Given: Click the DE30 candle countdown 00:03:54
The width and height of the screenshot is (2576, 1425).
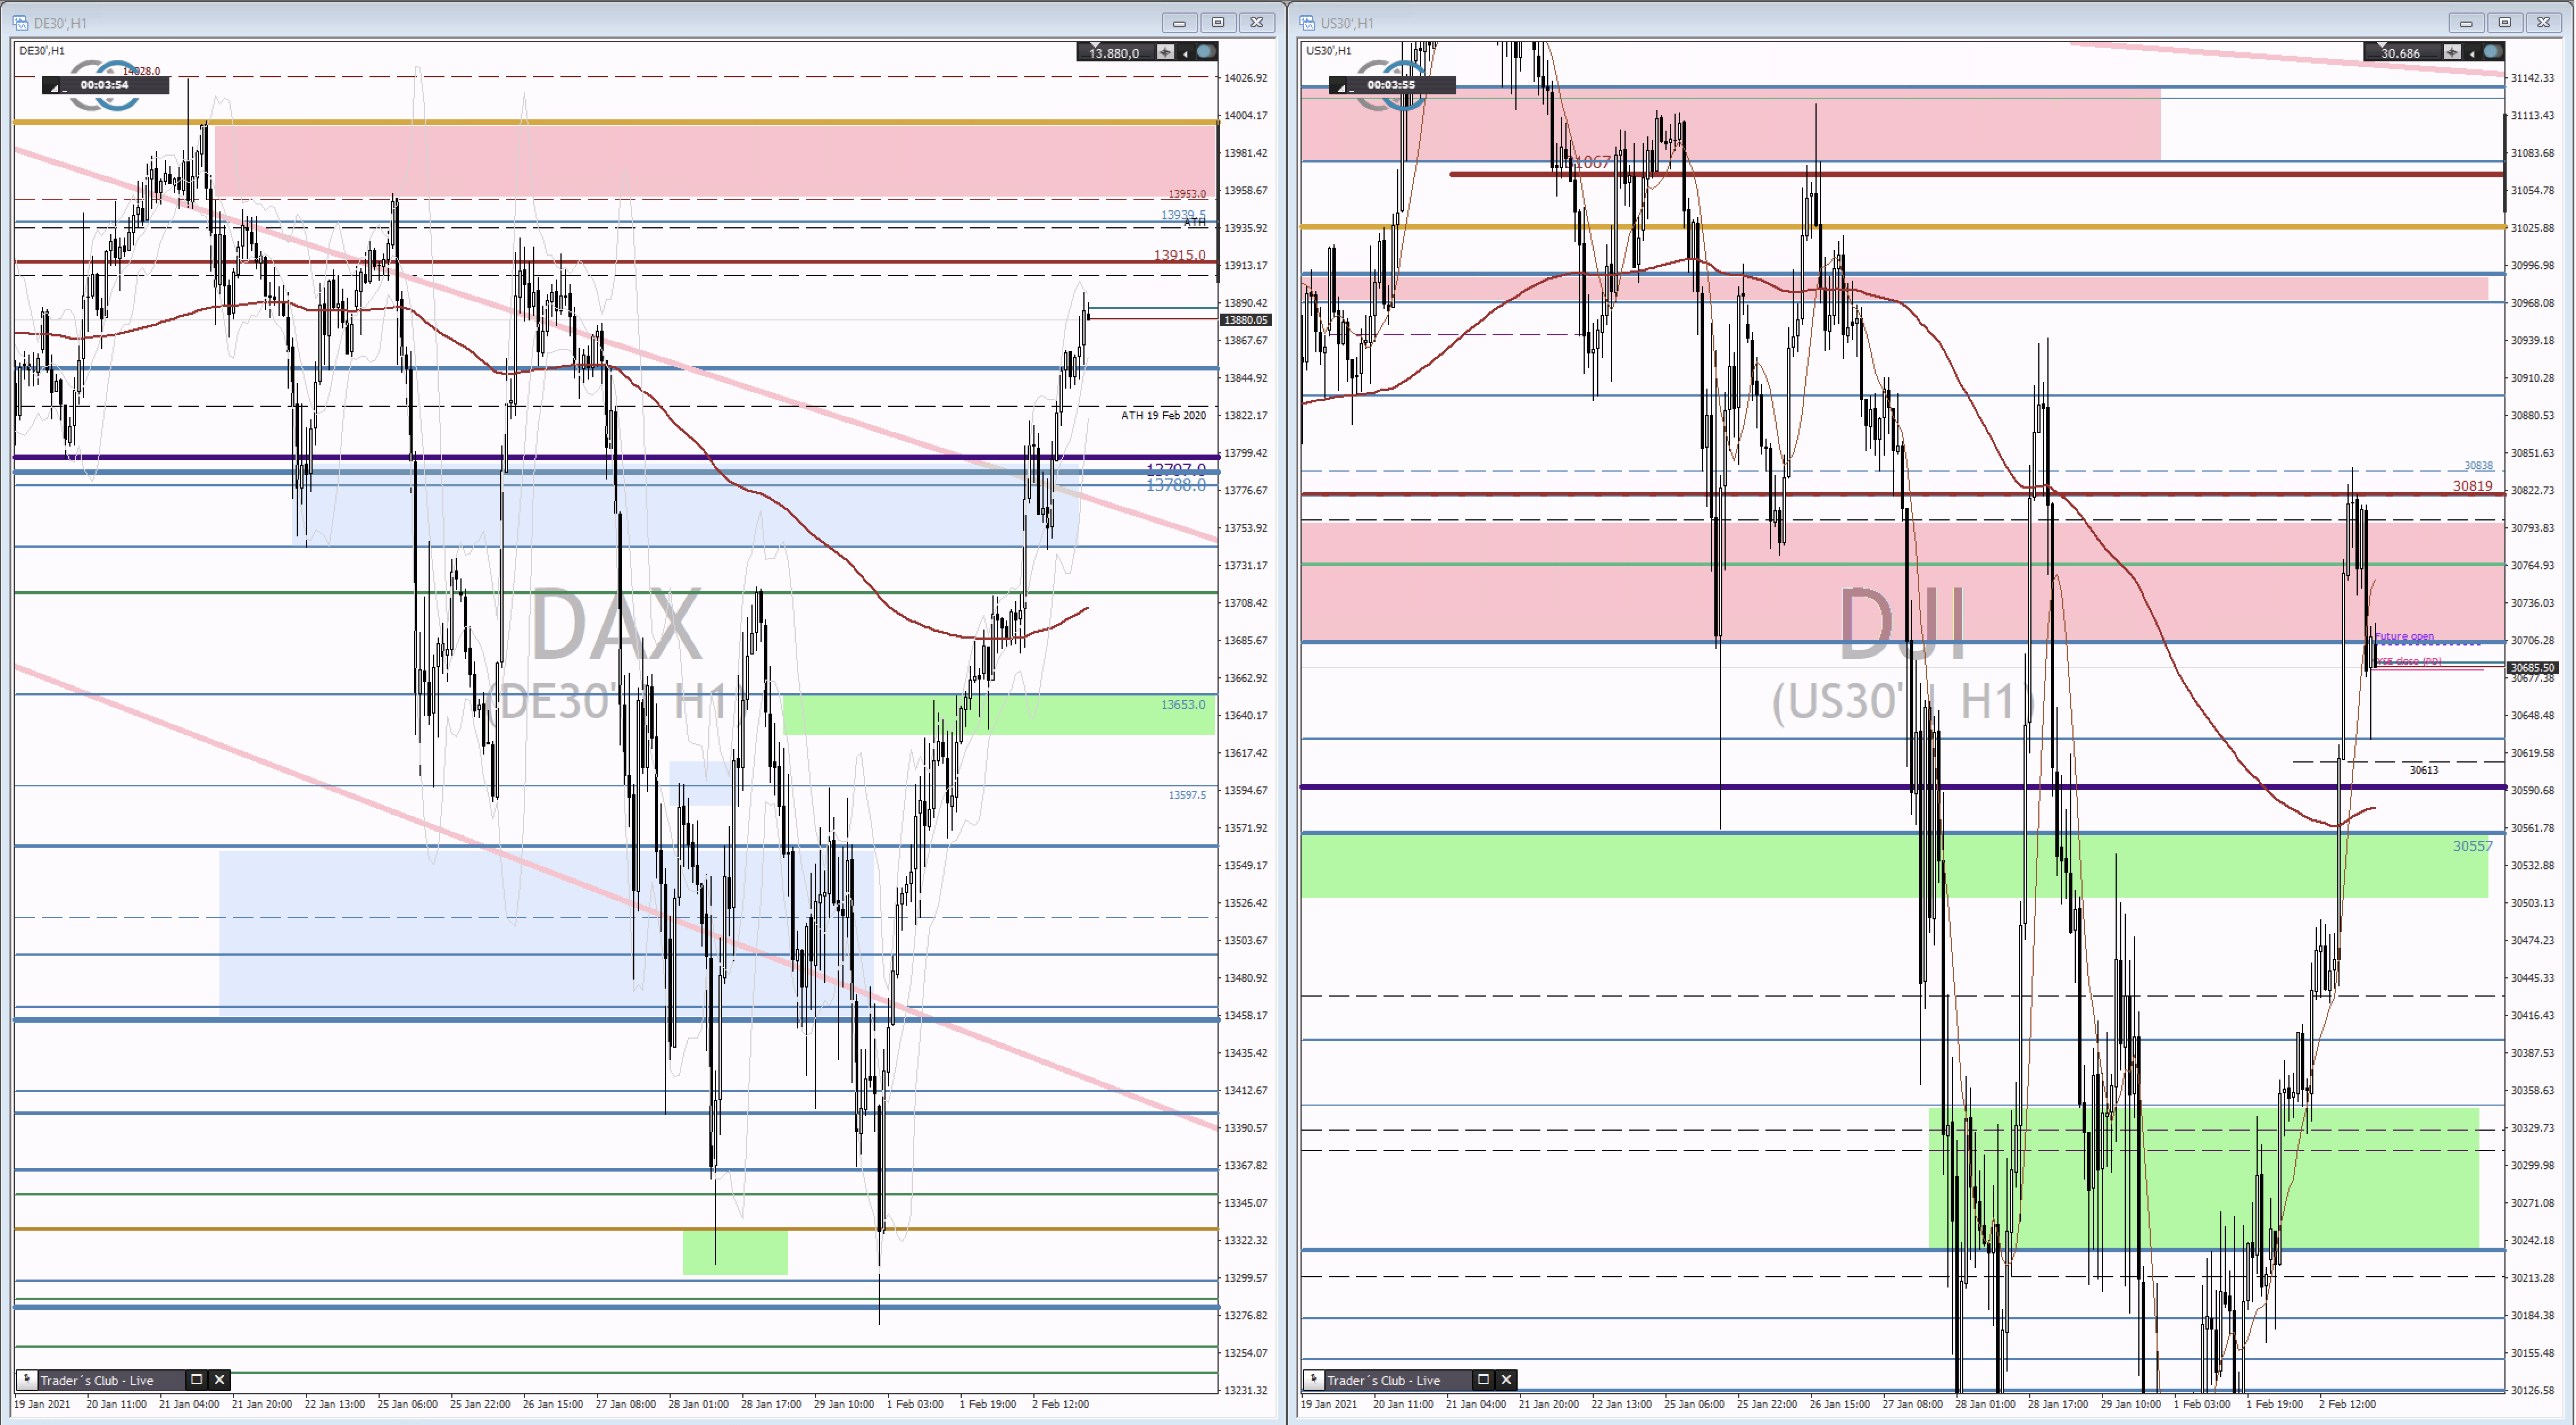Looking at the screenshot, I should [105, 85].
